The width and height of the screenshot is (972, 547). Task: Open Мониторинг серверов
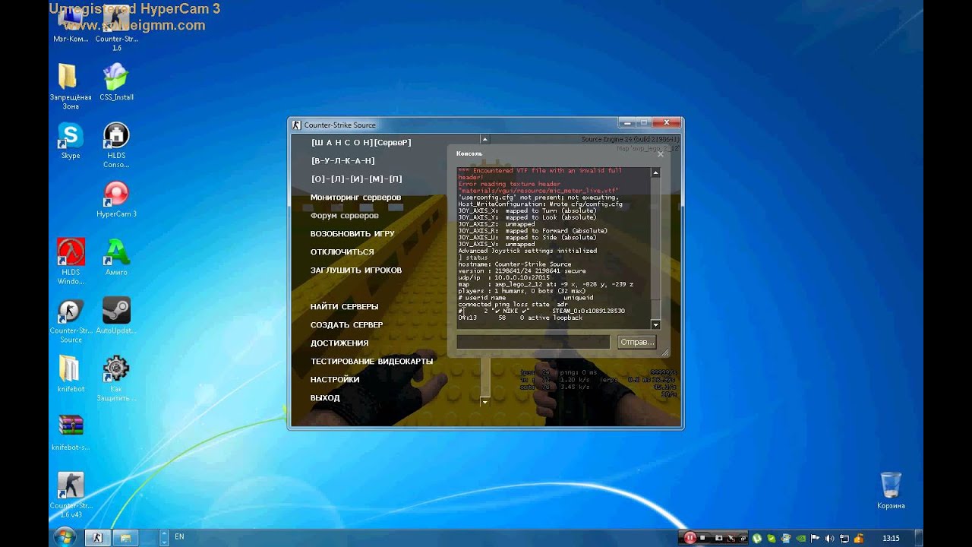pyautogui.click(x=355, y=198)
